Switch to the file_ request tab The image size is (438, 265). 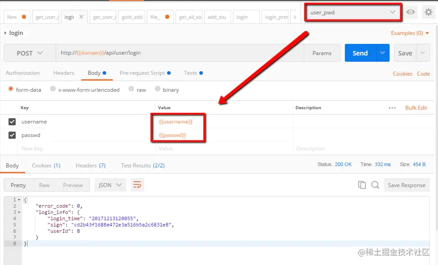[x=160, y=17]
